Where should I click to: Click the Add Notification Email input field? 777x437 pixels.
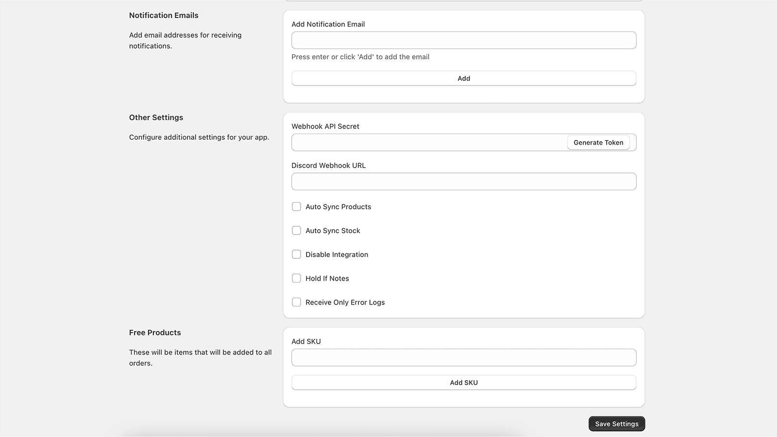463,40
